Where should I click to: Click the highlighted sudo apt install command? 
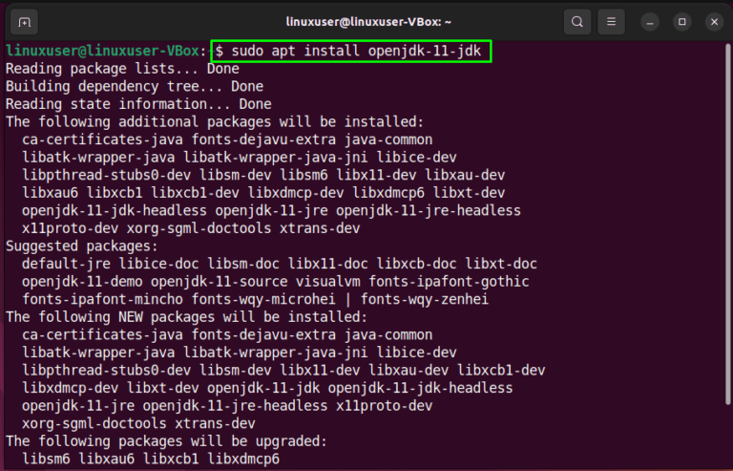(352, 52)
